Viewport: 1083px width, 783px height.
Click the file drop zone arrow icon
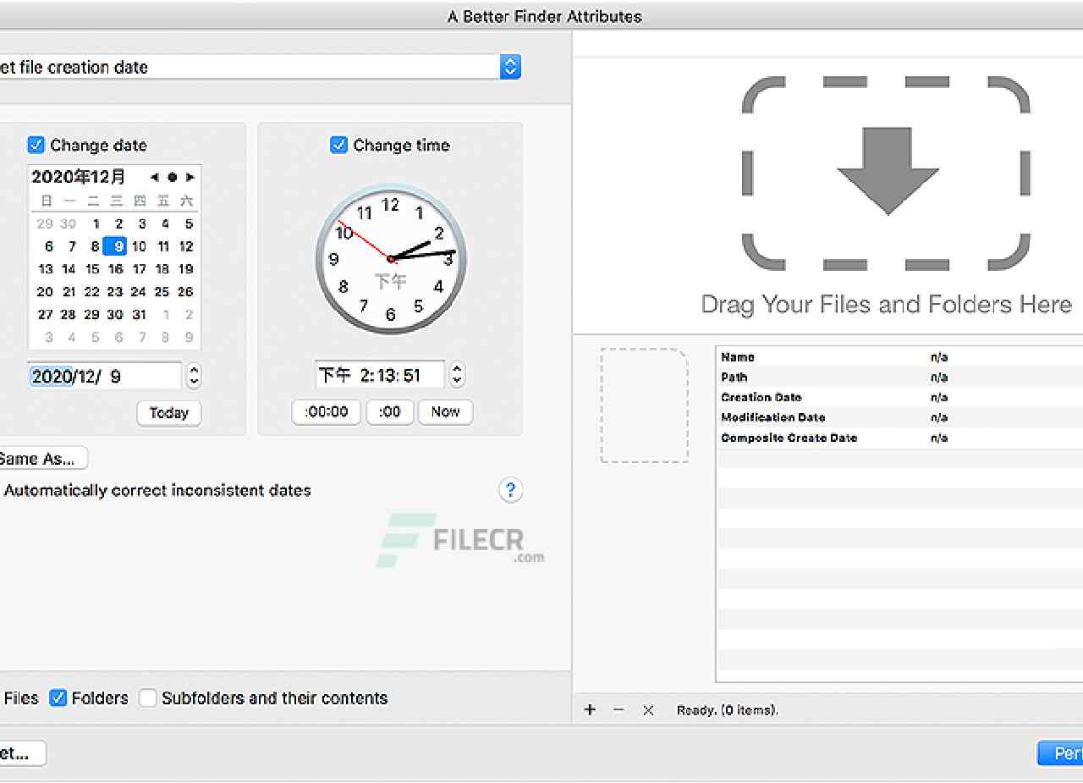(x=887, y=171)
